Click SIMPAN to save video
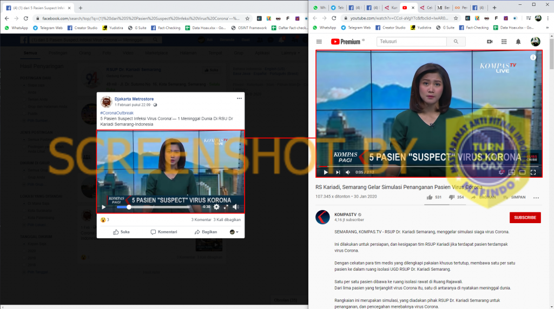The height and width of the screenshot is (309, 554). tap(514, 197)
